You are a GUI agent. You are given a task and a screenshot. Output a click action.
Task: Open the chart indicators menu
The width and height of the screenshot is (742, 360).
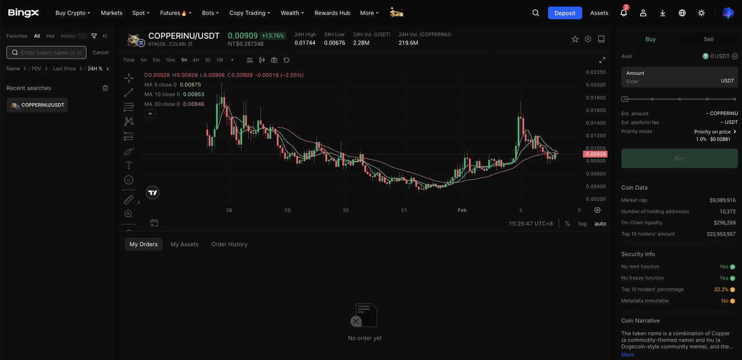click(250, 60)
